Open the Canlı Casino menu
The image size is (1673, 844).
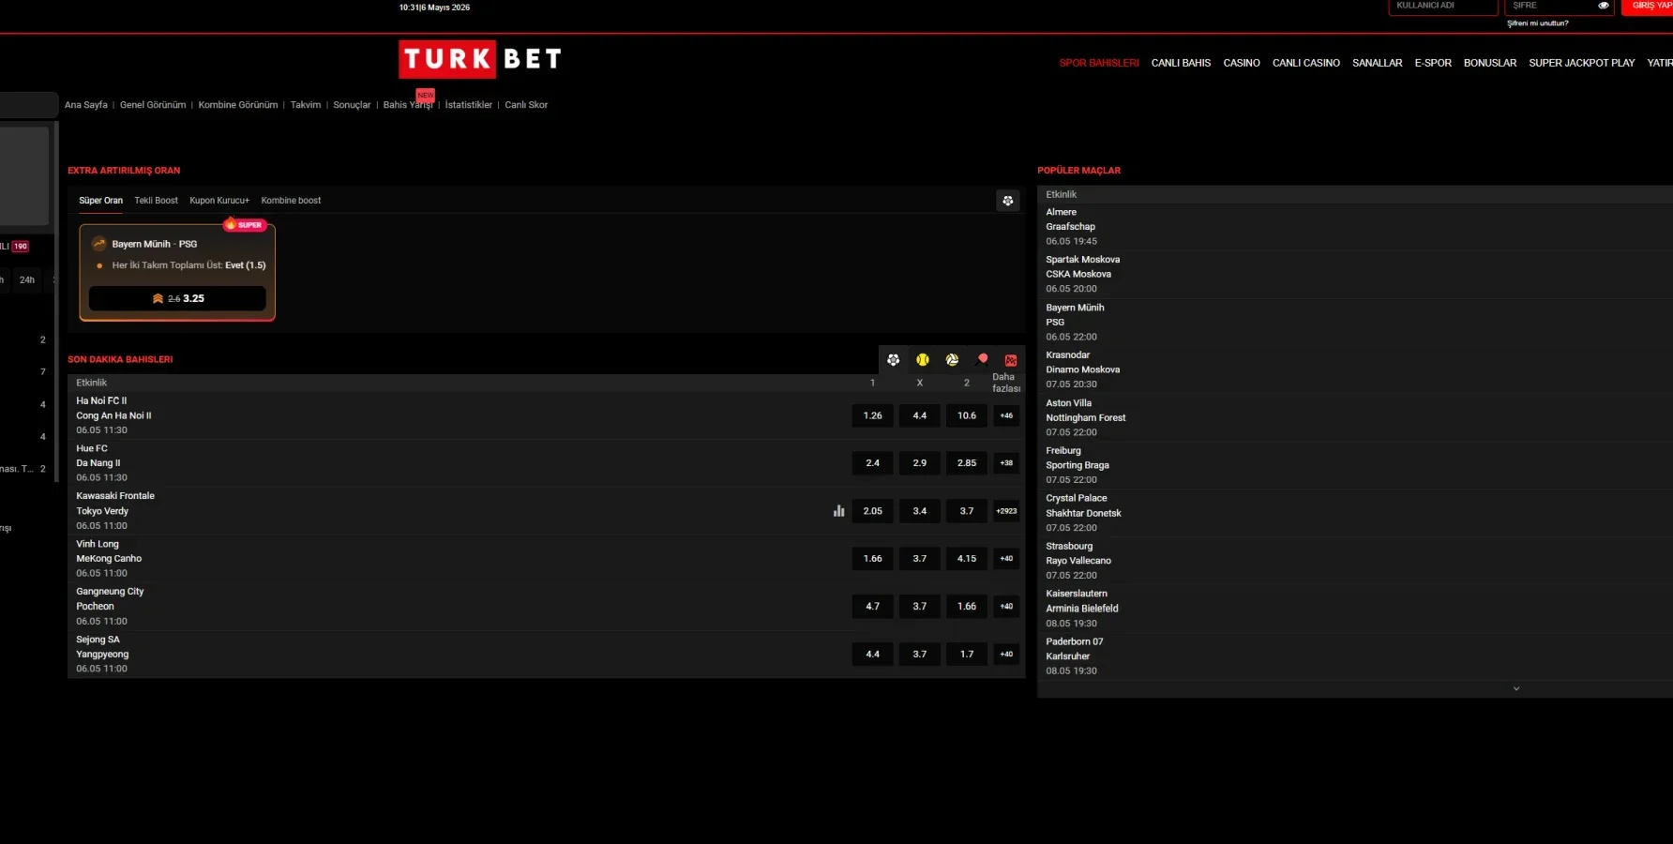coord(1306,63)
